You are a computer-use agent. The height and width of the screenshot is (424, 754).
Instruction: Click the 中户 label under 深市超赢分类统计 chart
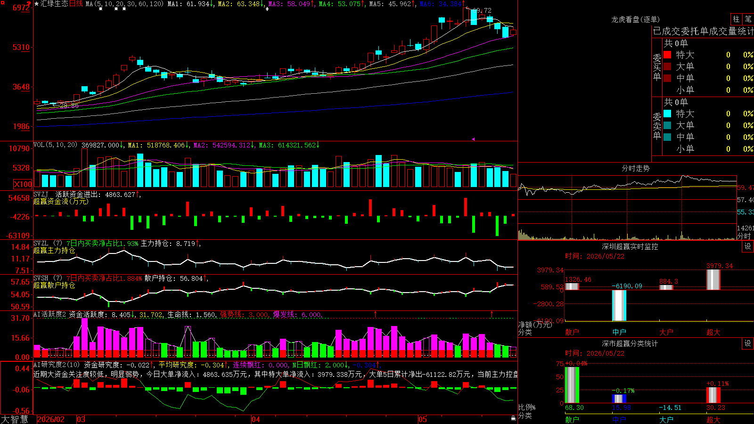tap(619, 420)
